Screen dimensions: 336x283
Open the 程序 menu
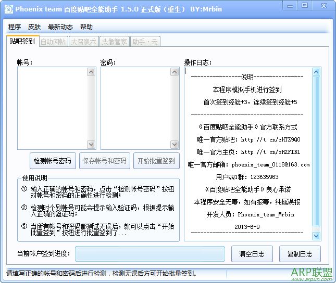[15, 27]
